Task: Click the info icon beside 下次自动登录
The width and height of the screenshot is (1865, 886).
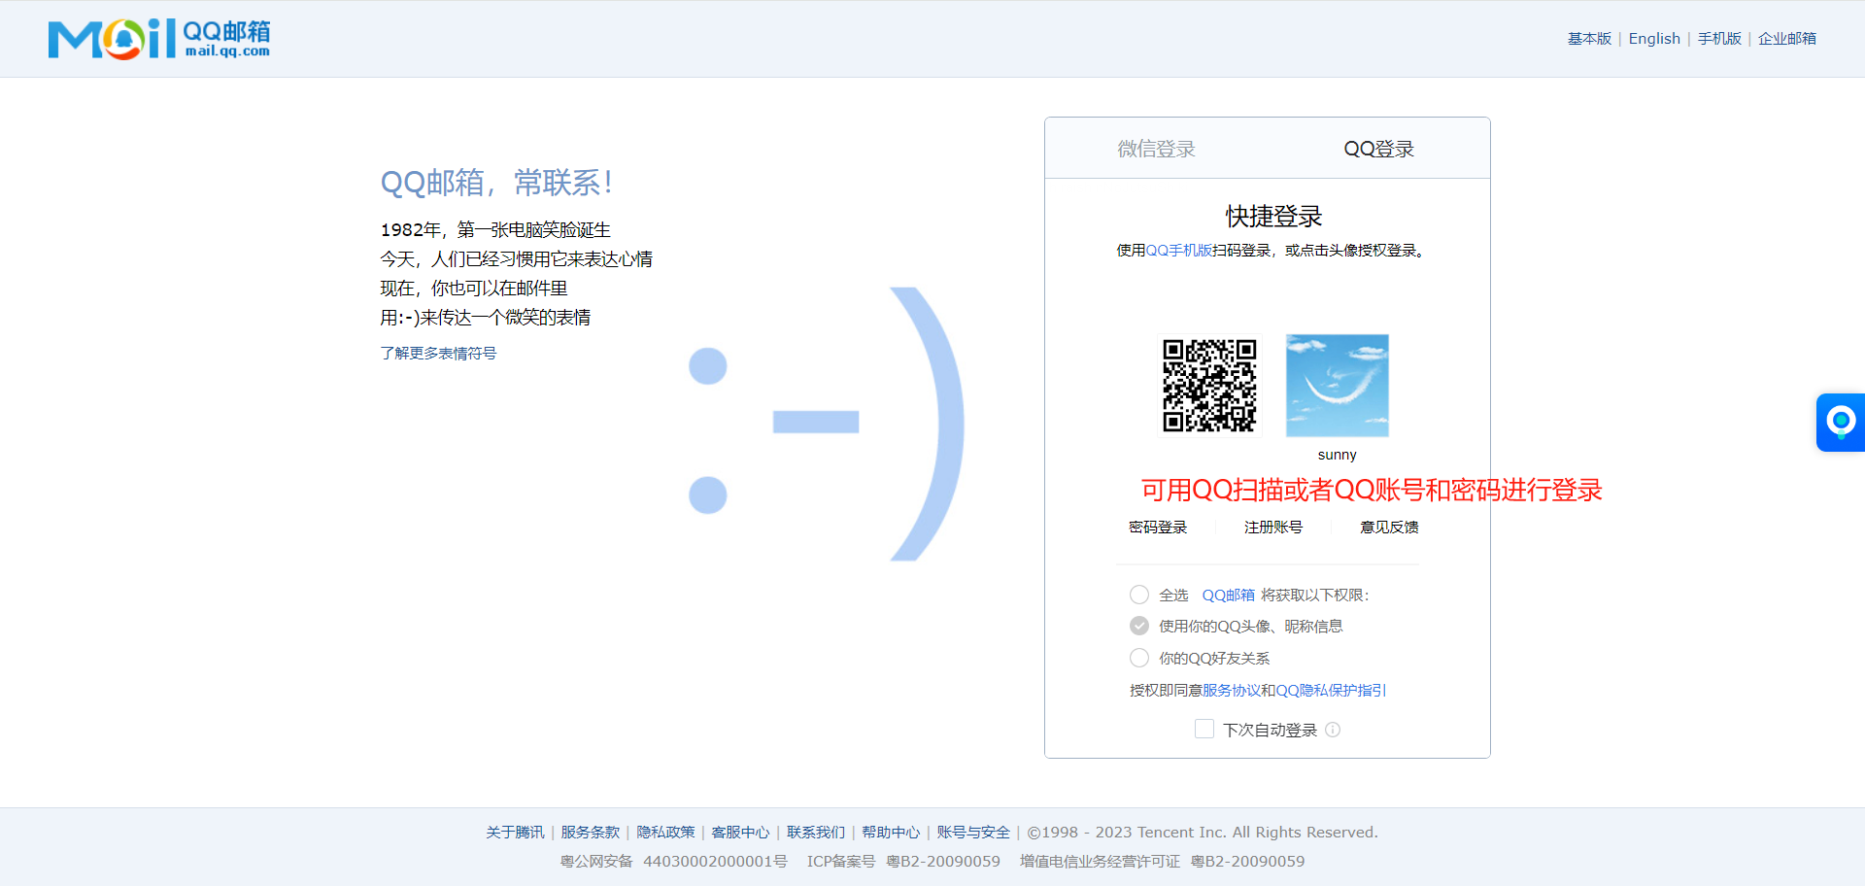Action: click(x=1333, y=730)
